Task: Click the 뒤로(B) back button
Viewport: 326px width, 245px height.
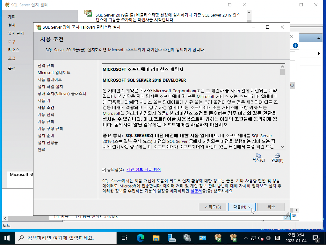Action: (213, 207)
